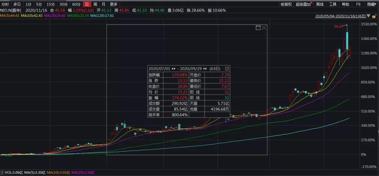
Task: Advance end date 2020/09/29 with right arrow
Action: pos(206,69)
